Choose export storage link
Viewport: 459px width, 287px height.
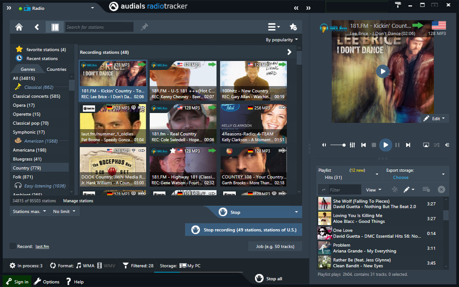(x=400, y=178)
